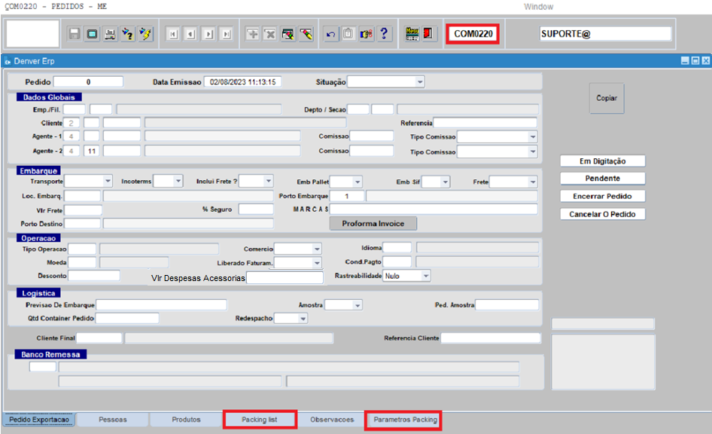712x434 pixels.
Task: Click the blue question mark help icon
Action: 384,34
